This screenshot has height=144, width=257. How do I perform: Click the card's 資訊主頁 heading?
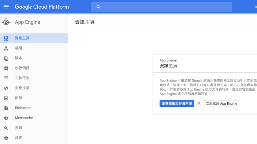[x=169, y=66]
